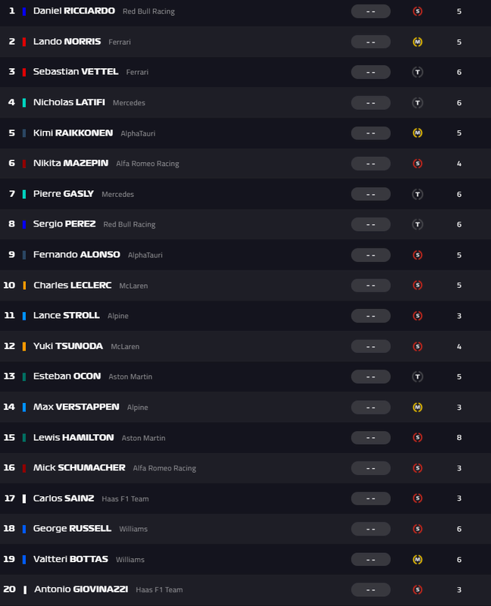Viewport: 491px width, 606px height.
Task: Click the lap count 8 in Hamilton's row
Action: tap(459, 438)
